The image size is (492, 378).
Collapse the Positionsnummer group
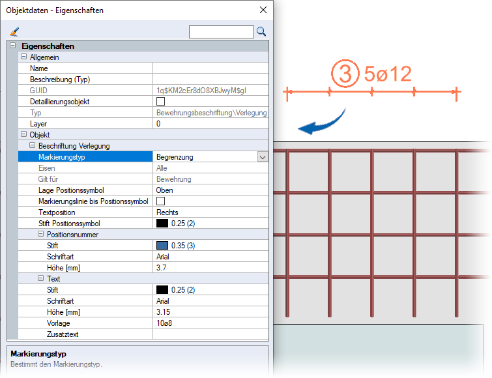pyautogui.click(x=40, y=234)
